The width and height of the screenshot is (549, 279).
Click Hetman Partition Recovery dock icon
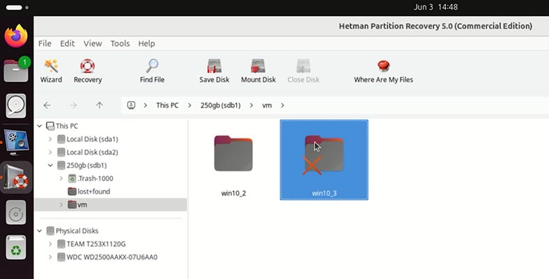point(16,177)
